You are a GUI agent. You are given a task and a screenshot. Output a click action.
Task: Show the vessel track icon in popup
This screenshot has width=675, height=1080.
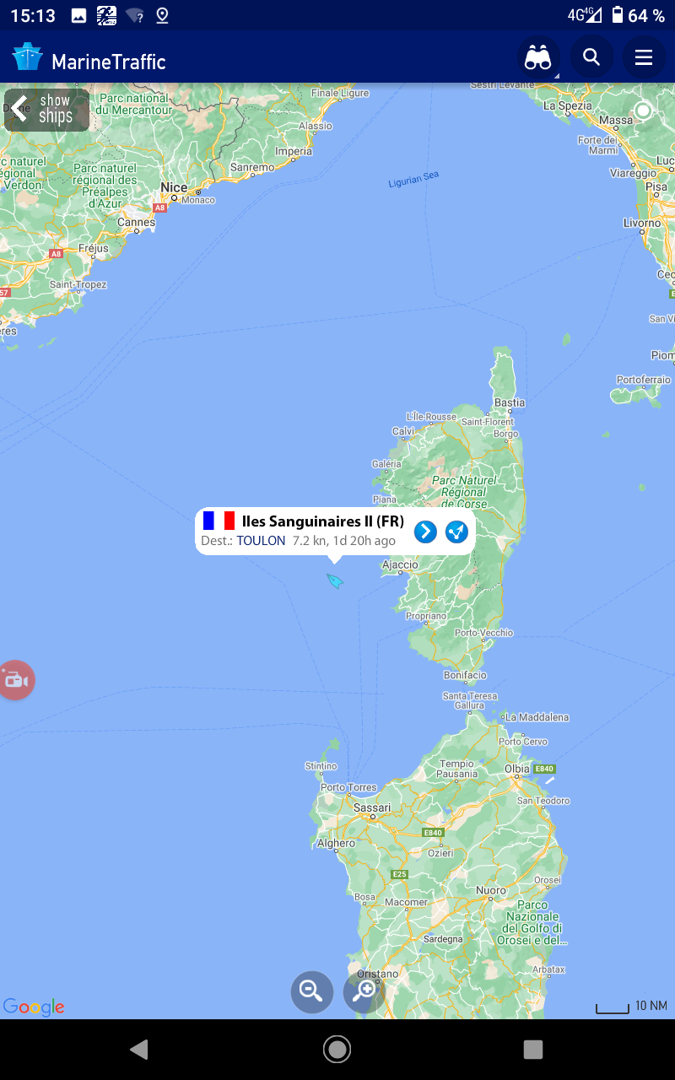[456, 532]
